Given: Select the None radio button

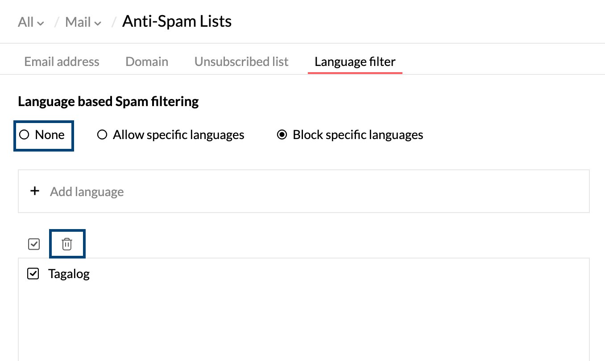Looking at the screenshot, I should point(24,135).
